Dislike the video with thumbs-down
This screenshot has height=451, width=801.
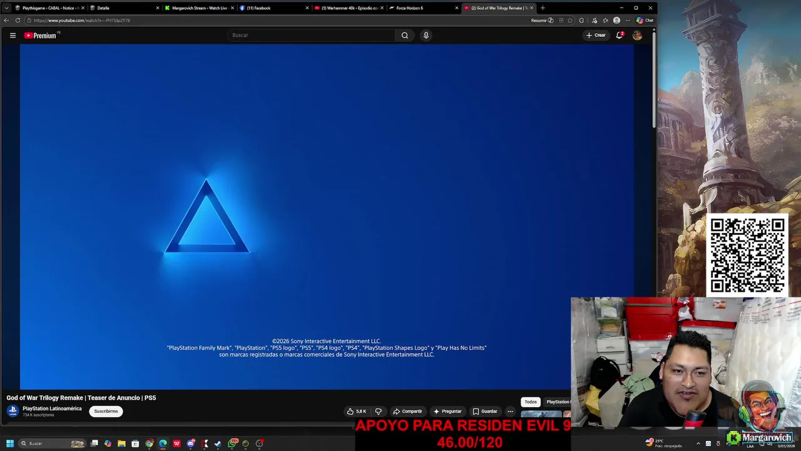pos(378,412)
